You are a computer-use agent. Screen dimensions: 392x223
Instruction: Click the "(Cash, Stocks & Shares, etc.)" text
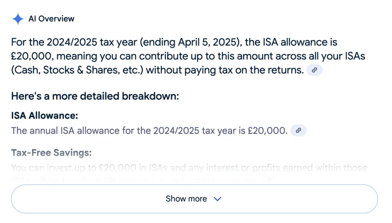(x=77, y=70)
